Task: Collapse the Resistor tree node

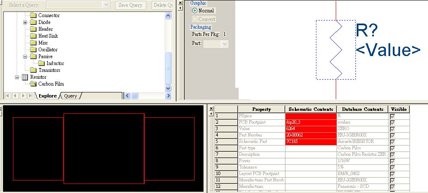Action: tap(17, 77)
